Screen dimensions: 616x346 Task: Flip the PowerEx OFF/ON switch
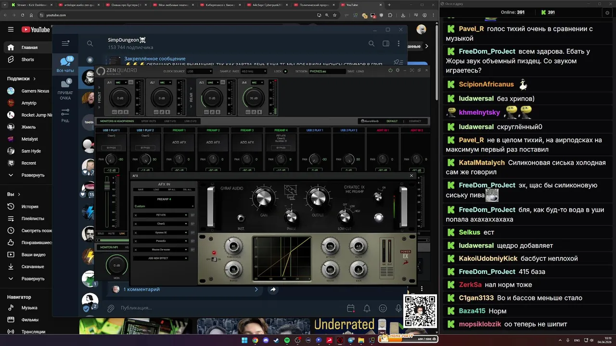pos(214,259)
